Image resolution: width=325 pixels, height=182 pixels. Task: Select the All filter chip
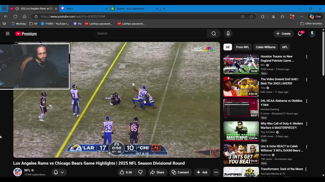tap(228, 47)
